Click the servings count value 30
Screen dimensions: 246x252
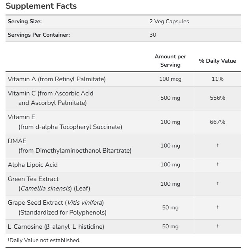click(153, 35)
